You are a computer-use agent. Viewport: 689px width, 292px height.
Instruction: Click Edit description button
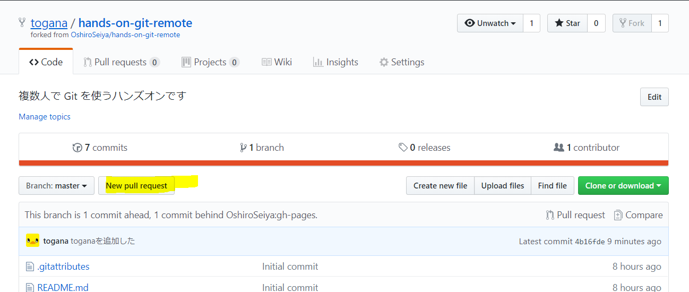coord(654,97)
